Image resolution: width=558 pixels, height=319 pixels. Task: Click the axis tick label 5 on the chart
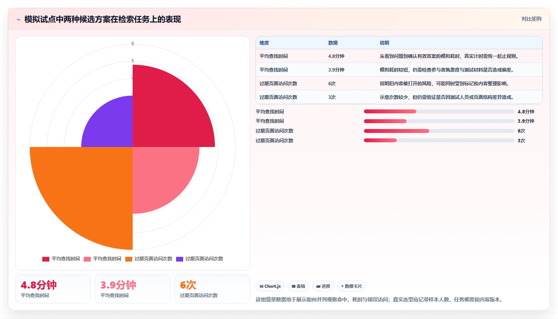pos(133,61)
